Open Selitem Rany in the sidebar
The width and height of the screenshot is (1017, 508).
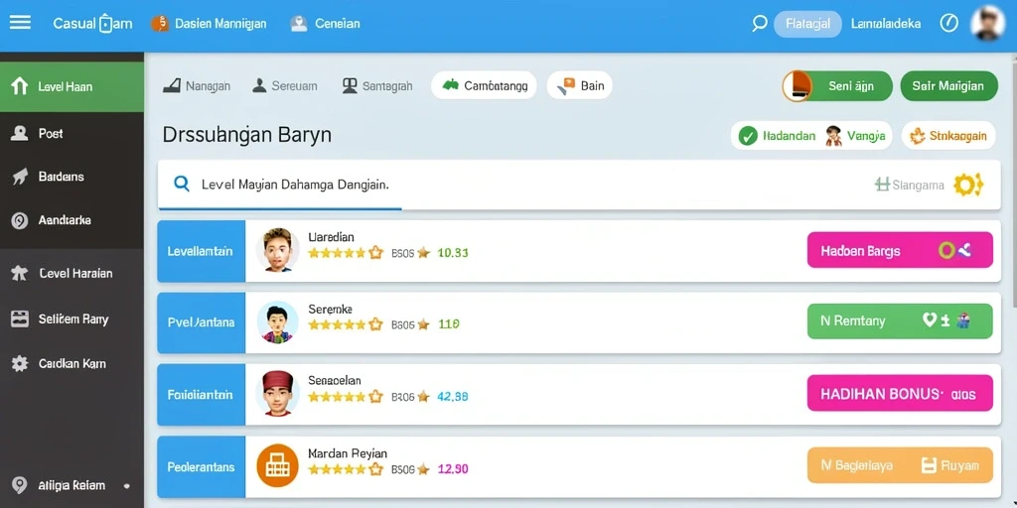(x=72, y=318)
